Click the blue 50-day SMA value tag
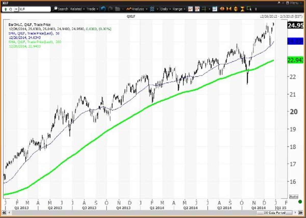Image resolution: width=306 pixels, height=218 pixels. pos(295,41)
